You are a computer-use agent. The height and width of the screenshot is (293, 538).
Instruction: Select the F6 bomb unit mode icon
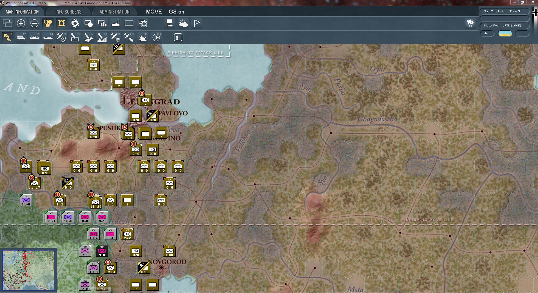tap(75, 37)
